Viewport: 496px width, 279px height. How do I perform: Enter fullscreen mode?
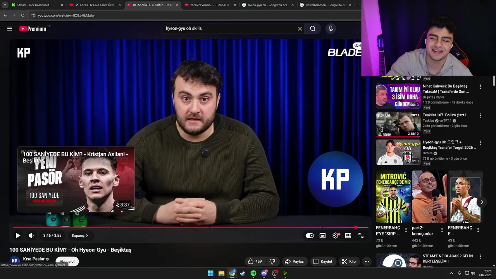click(361, 236)
